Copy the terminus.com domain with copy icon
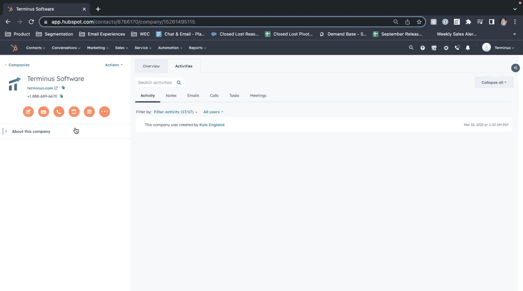Image resolution: width=523 pixels, height=291 pixels. (x=63, y=88)
